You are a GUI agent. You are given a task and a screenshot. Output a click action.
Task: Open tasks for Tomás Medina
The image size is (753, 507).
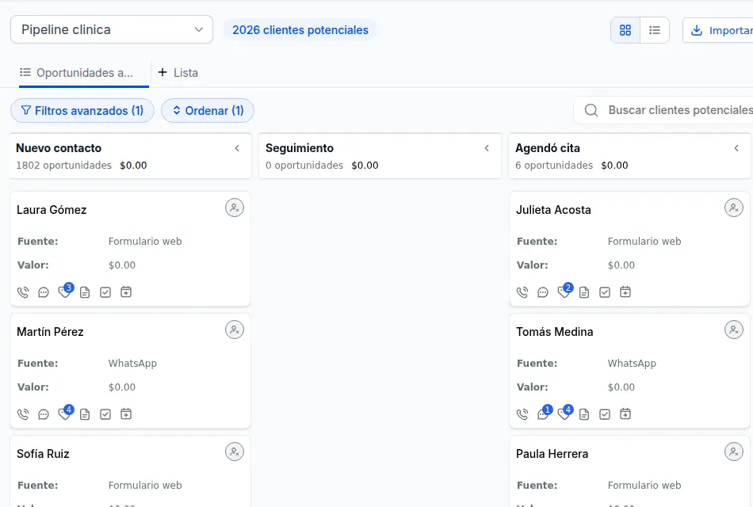tap(605, 414)
